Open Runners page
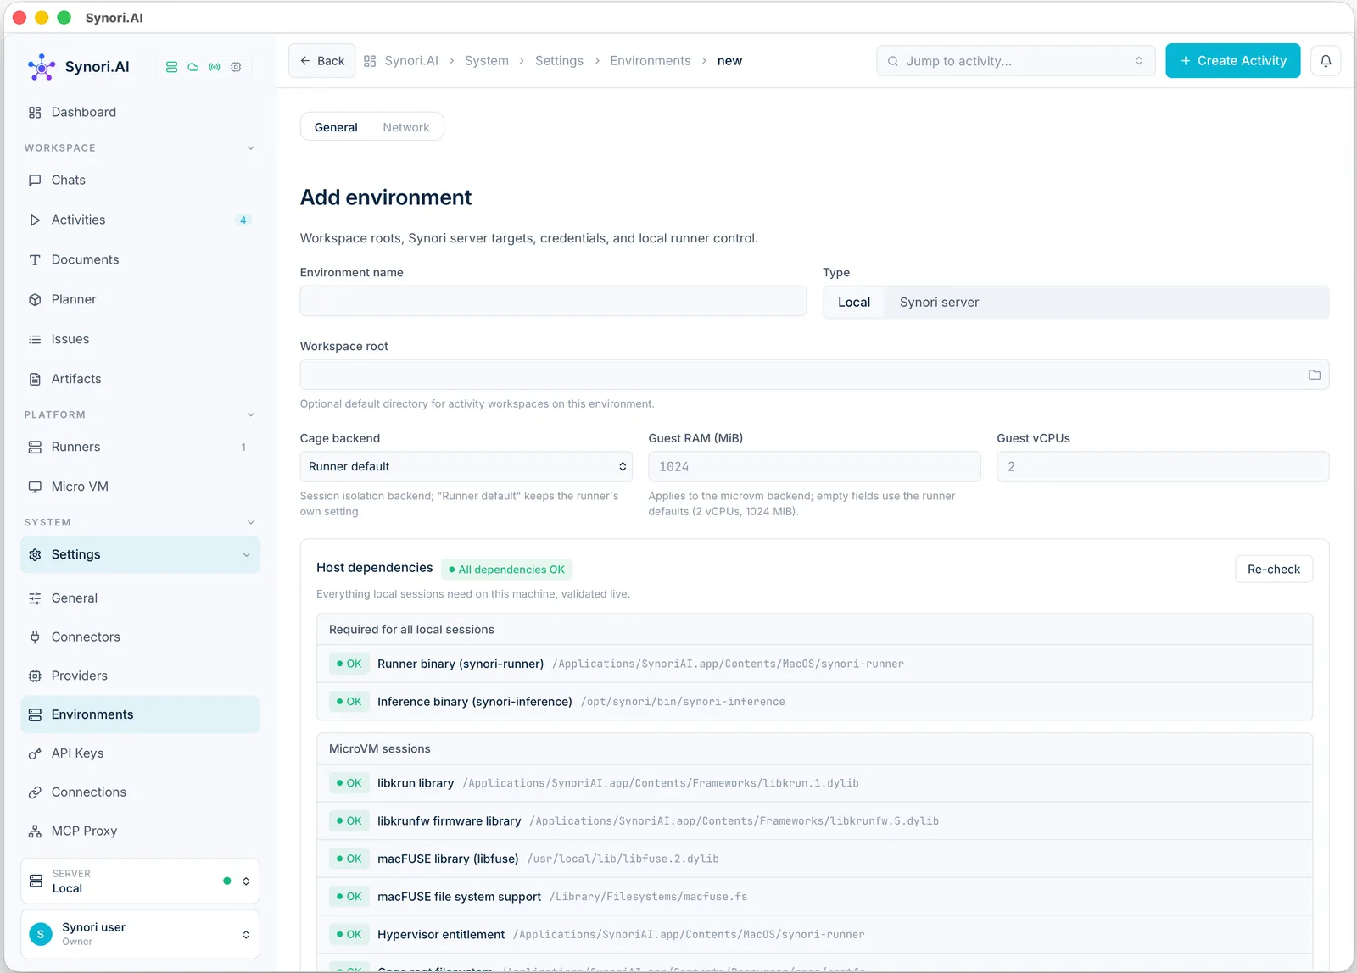The width and height of the screenshot is (1357, 973). 140,447
